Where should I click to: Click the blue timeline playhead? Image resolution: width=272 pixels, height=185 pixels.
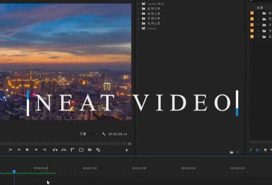(14, 171)
